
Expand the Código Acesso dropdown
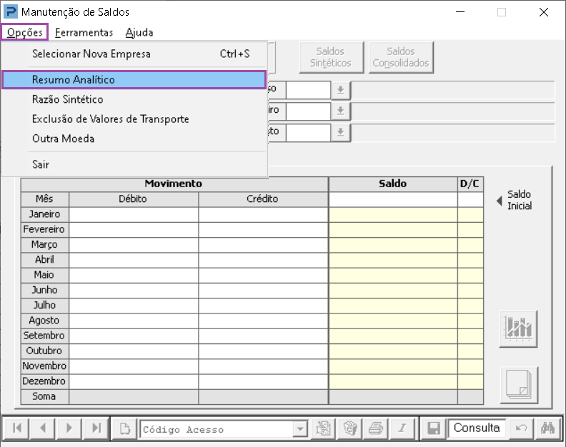pos(301,429)
